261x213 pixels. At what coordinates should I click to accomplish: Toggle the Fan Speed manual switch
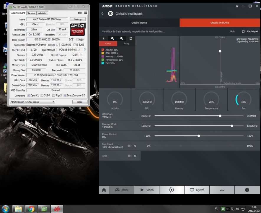[129, 146]
